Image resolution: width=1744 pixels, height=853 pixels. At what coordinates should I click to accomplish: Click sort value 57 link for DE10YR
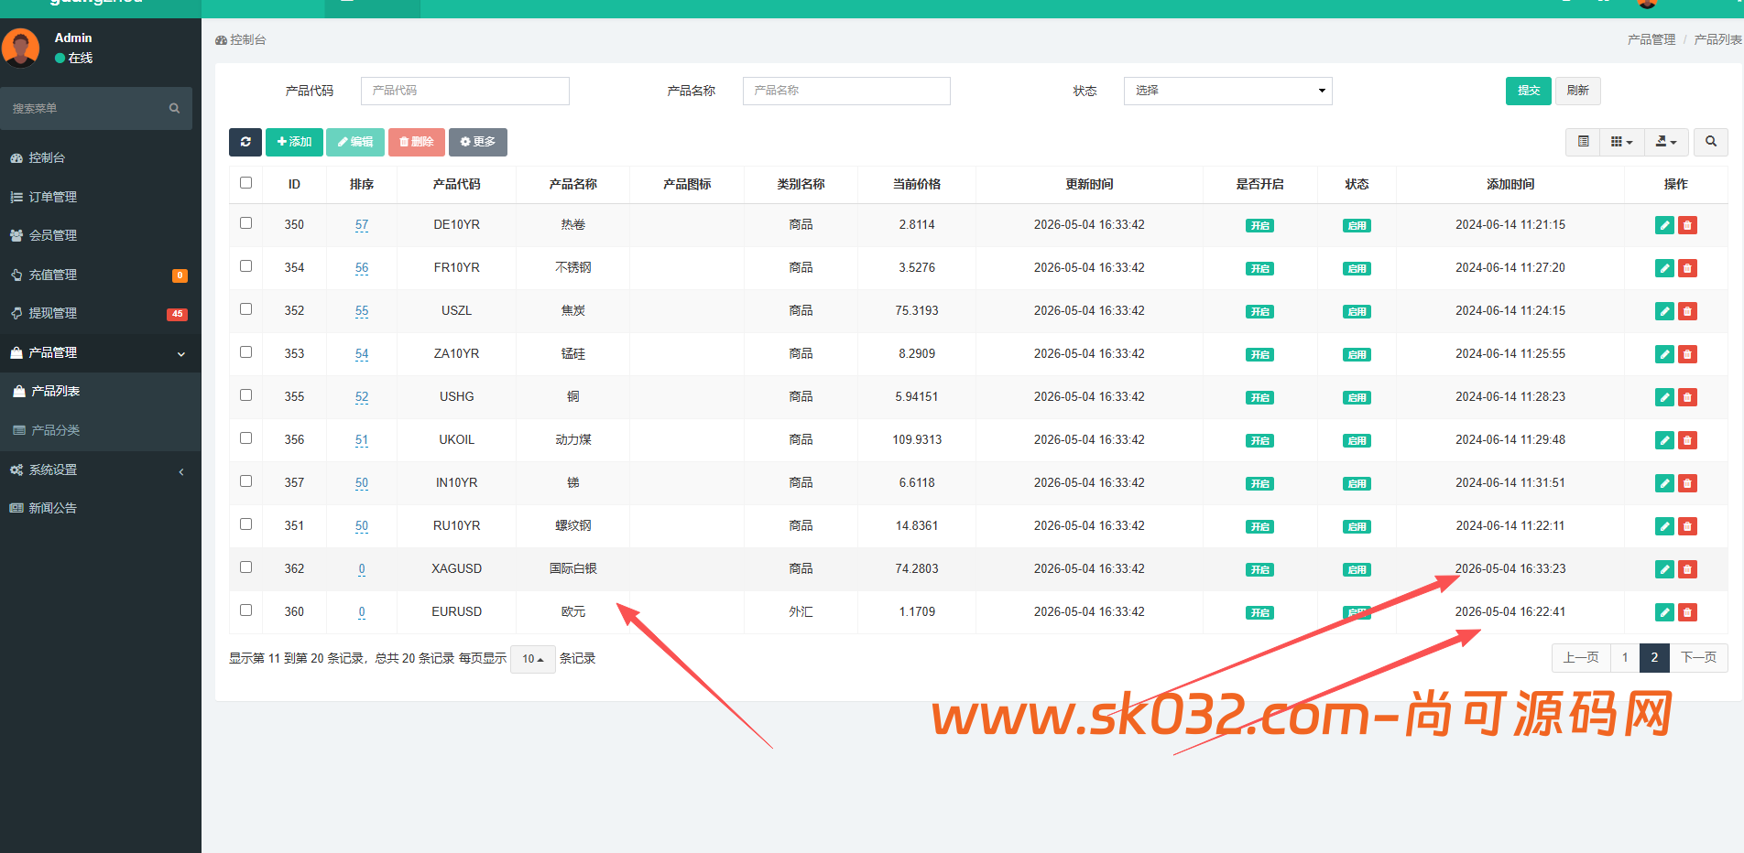tap(362, 225)
